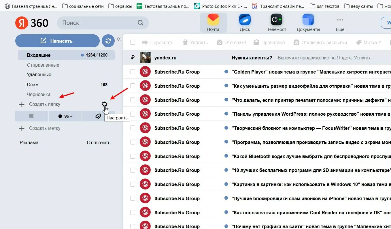Filter messages with attachments paperclip
The width and height of the screenshot is (391, 229).
tap(98, 116)
